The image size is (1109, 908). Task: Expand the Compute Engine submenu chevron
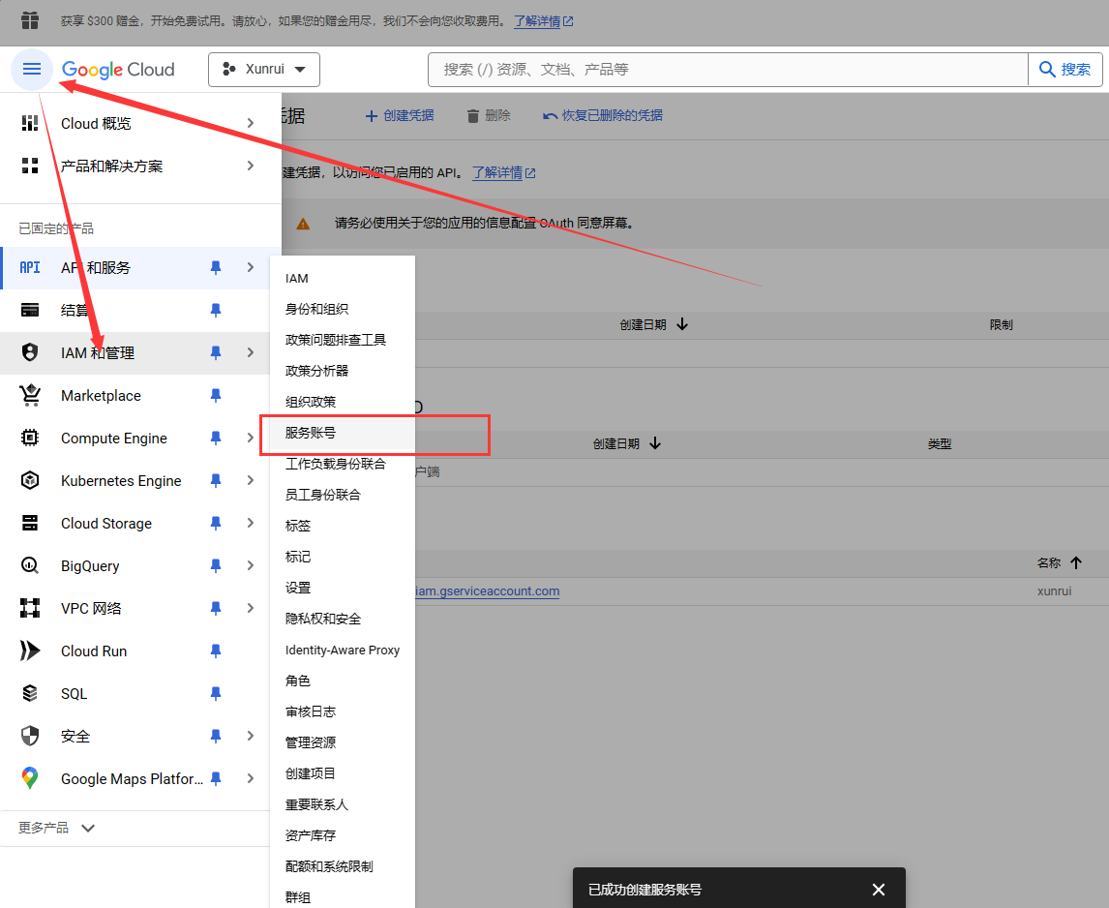point(251,439)
